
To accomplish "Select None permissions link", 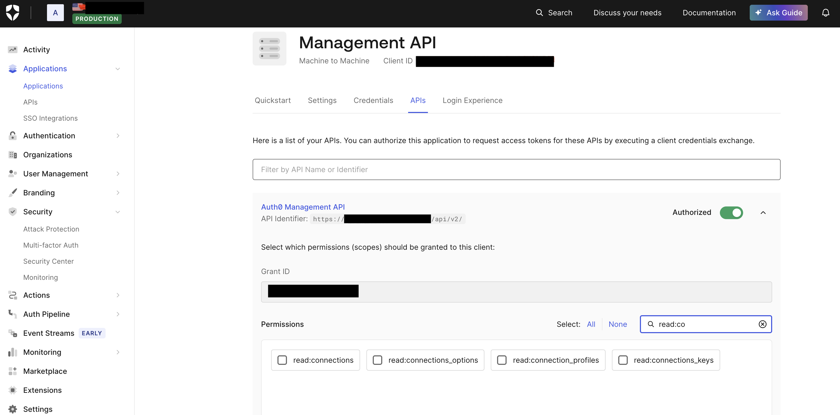I will click(x=618, y=324).
